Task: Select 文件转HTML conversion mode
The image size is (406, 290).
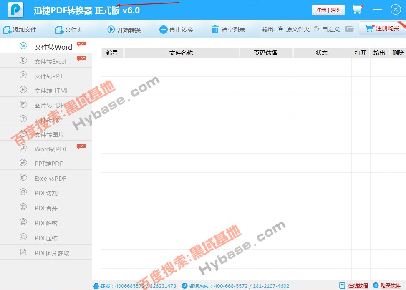Action: 46,90
